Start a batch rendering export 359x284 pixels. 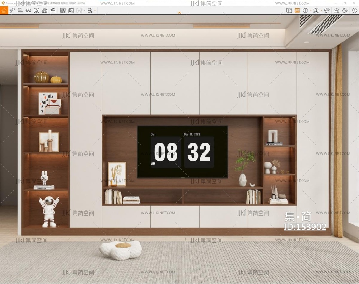tap(71, 10)
